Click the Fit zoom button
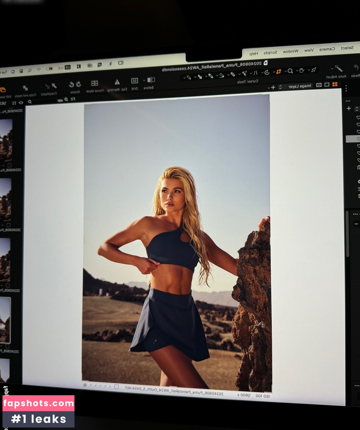The width and height of the screenshot is (360, 430). point(73,99)
